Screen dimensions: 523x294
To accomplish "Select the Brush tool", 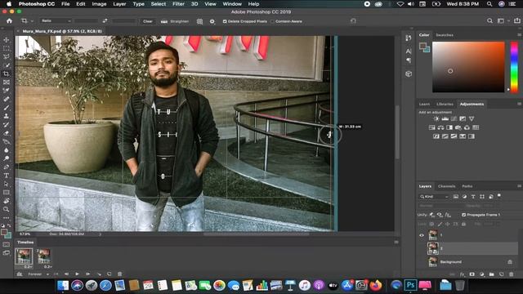I will tap(7, 108).
